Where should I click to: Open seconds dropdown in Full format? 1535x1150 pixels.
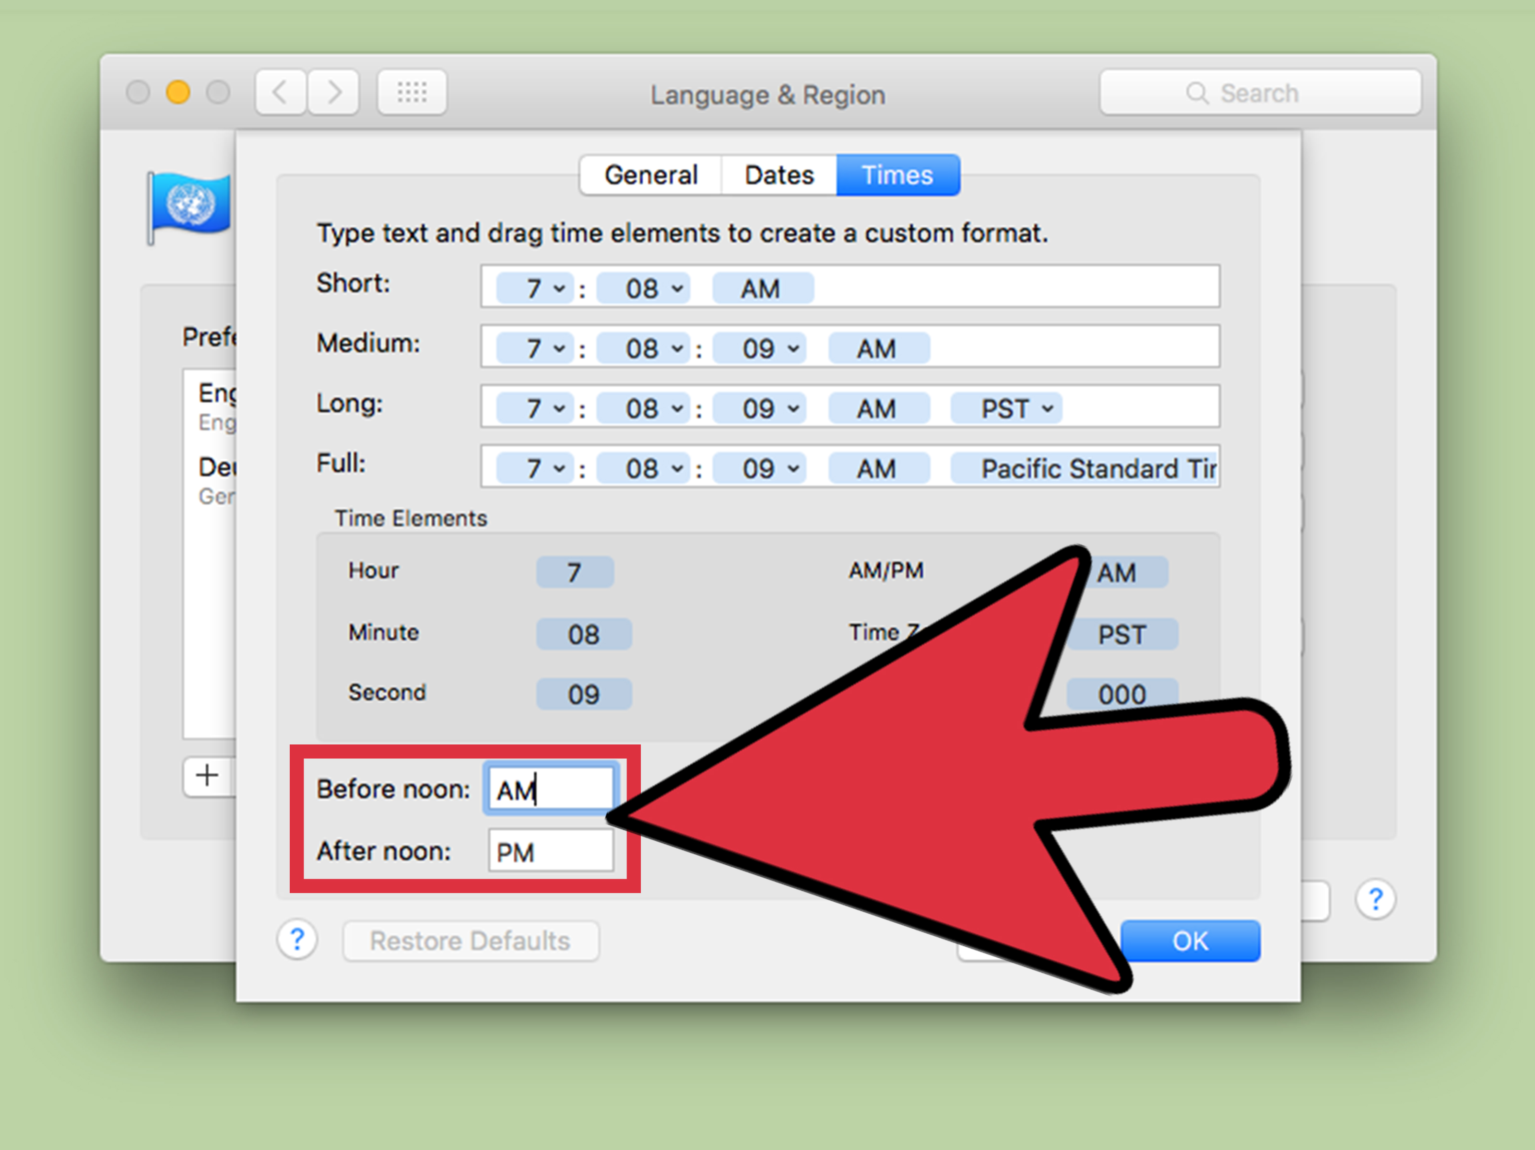coord(760,468)
